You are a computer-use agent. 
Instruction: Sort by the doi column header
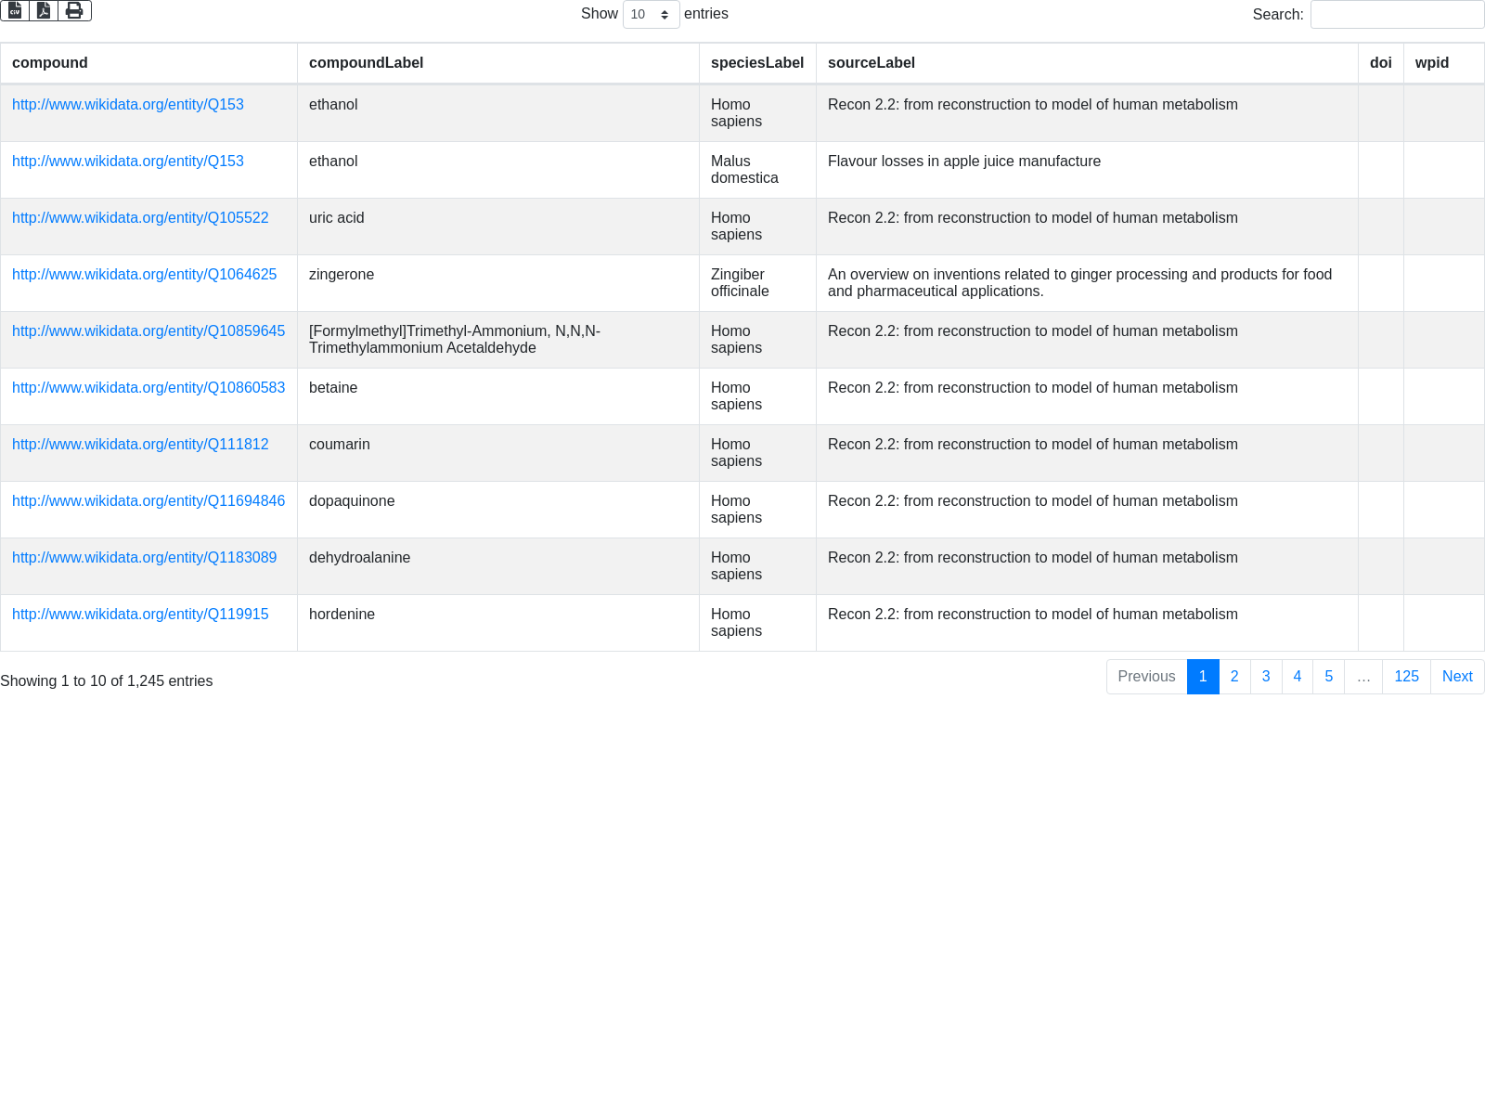coord(1380,63)
